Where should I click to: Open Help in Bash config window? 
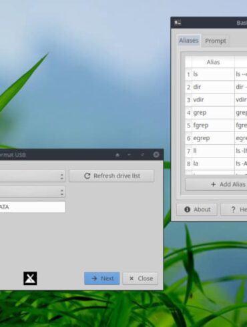pyautogui.click(x=234, y=210)
